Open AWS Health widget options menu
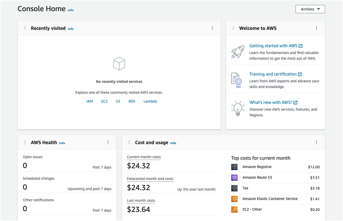The image size is (343, 221). tap(108, 142)
